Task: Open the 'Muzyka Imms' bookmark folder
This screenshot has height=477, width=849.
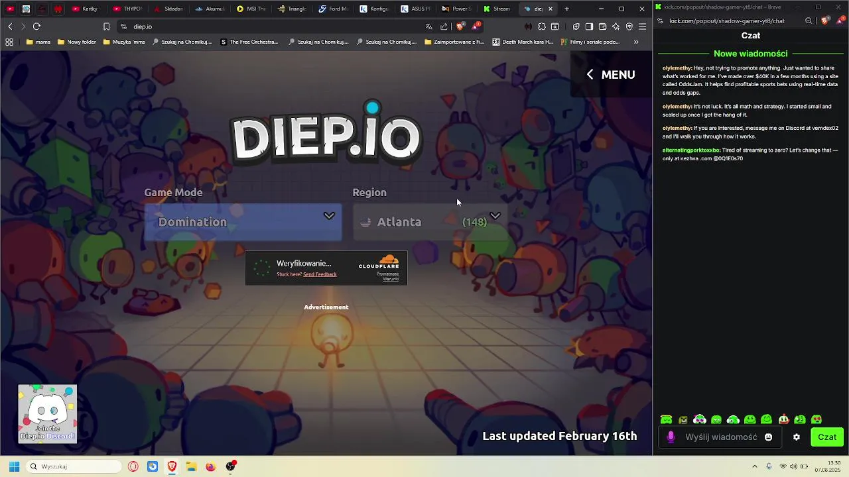Action: click(124, 42)
